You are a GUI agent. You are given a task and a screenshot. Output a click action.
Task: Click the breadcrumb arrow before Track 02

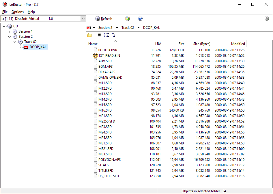(117, 28)
